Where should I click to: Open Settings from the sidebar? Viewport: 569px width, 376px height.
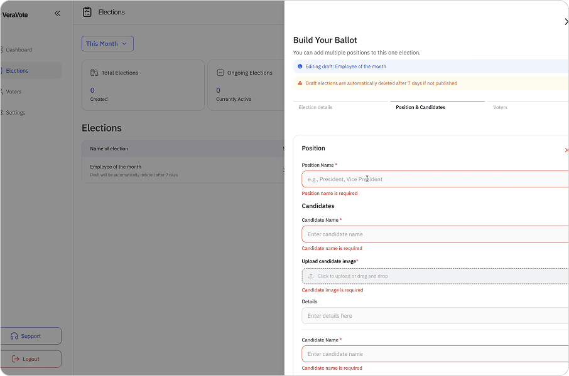point(16,113)
